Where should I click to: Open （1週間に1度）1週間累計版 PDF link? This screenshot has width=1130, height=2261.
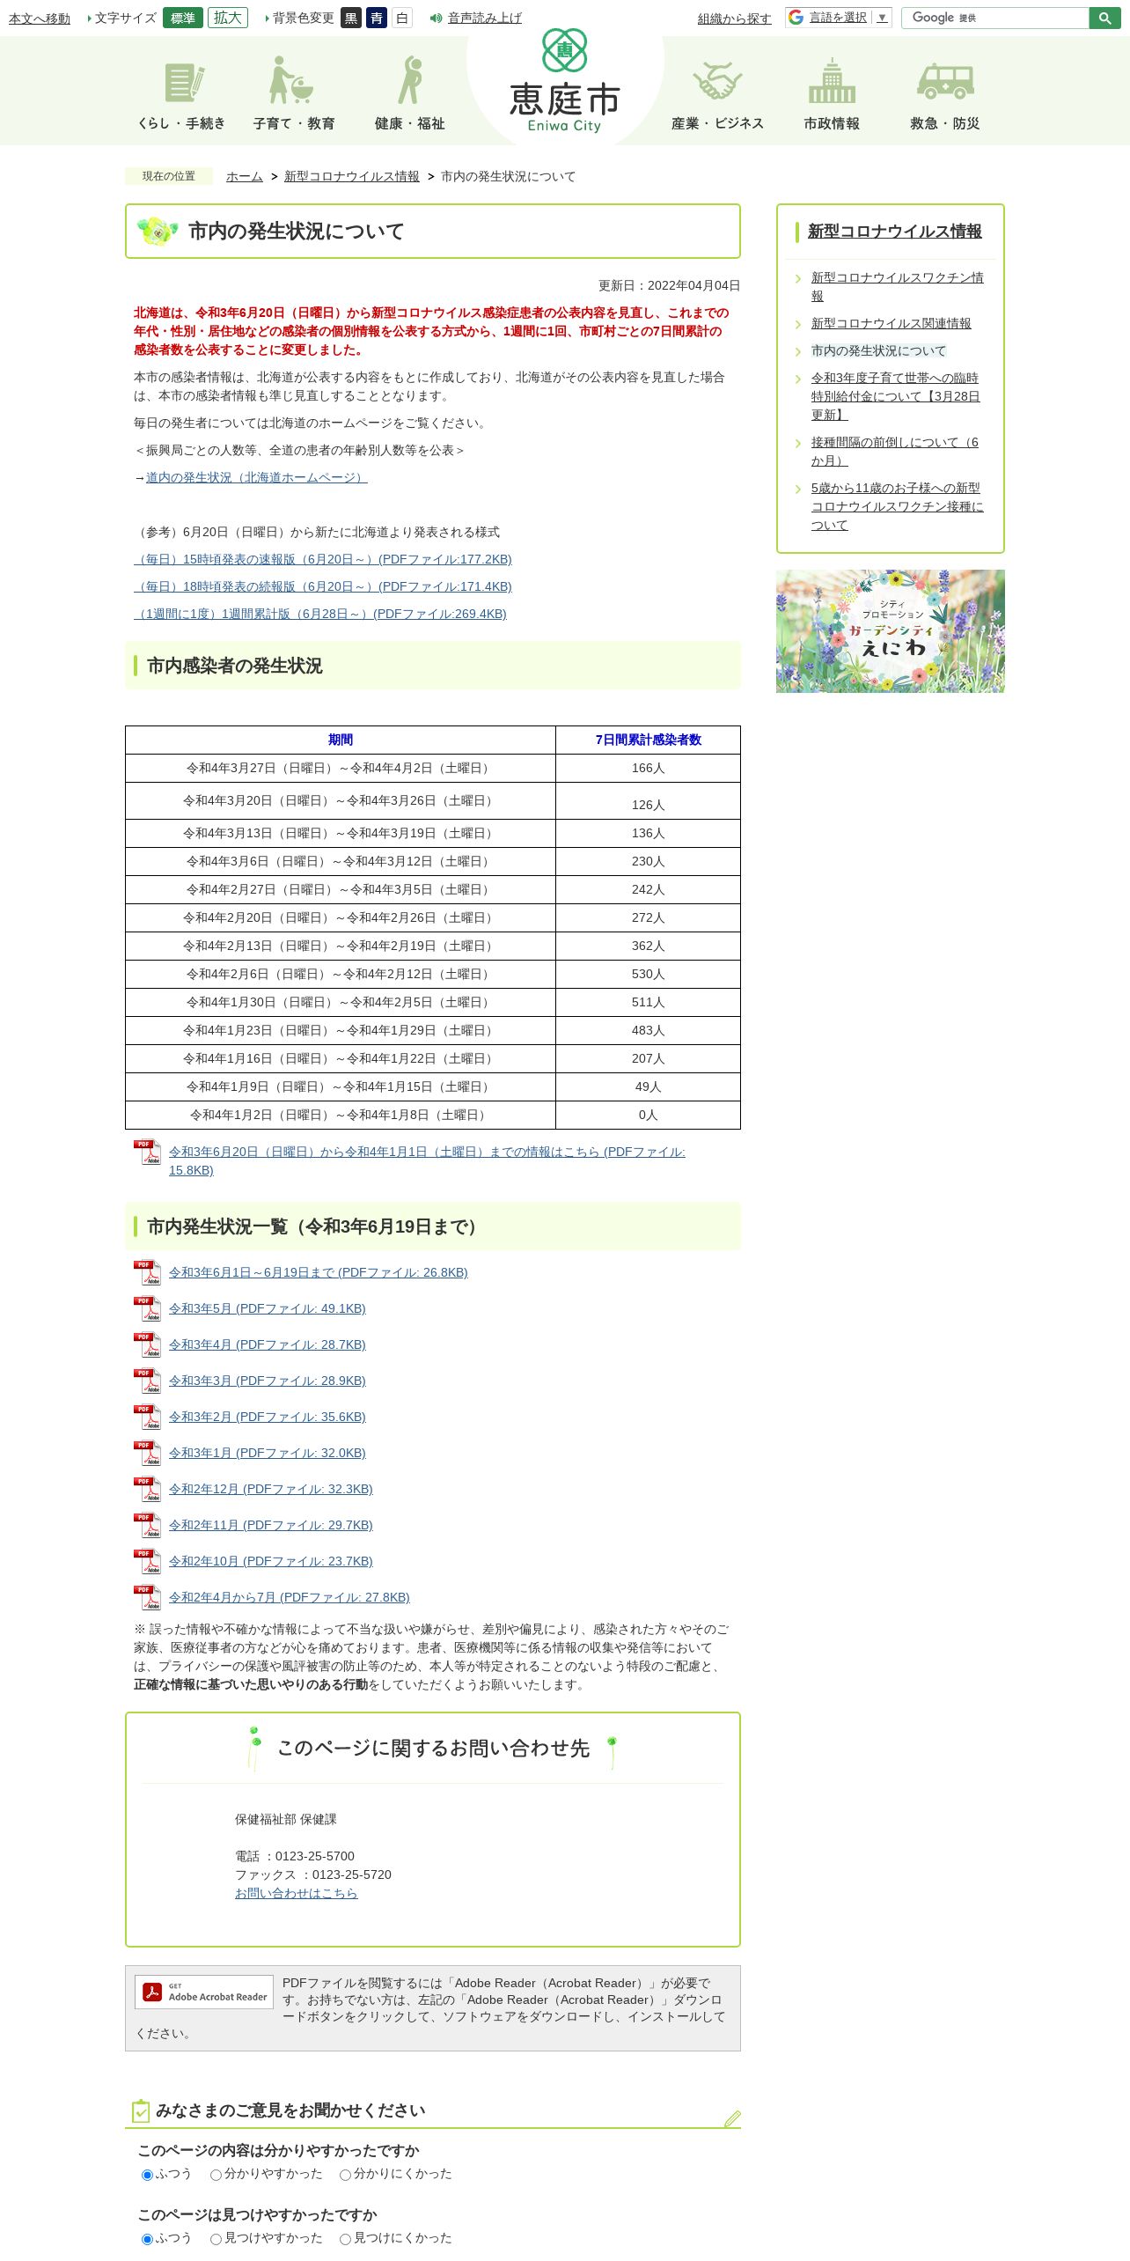click(320, 614)
